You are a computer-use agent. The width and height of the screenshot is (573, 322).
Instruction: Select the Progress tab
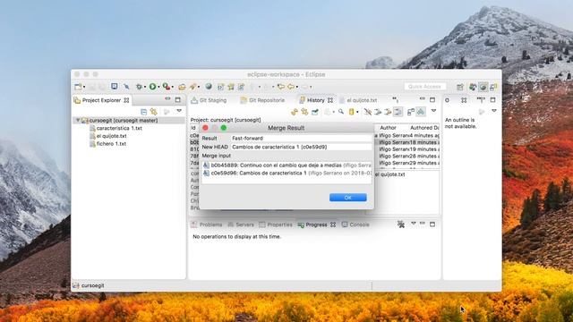(x=316, y=225)
